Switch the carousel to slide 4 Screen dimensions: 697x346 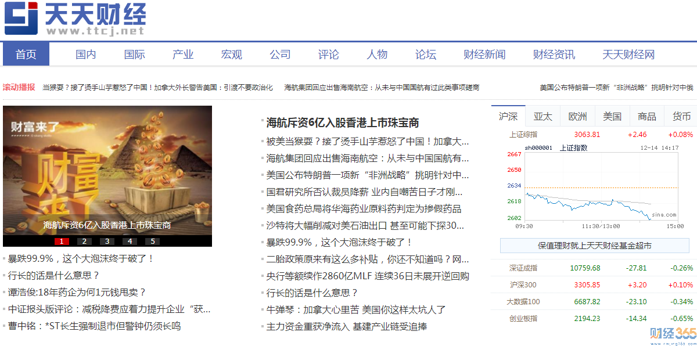coord(130,242)
